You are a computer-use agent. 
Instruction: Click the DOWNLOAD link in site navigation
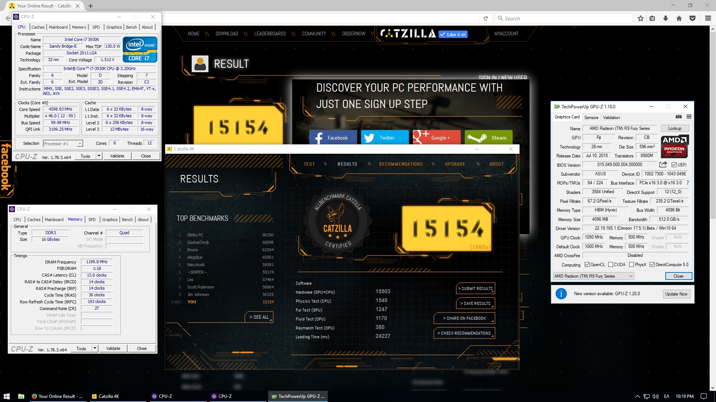coord(227,34)
